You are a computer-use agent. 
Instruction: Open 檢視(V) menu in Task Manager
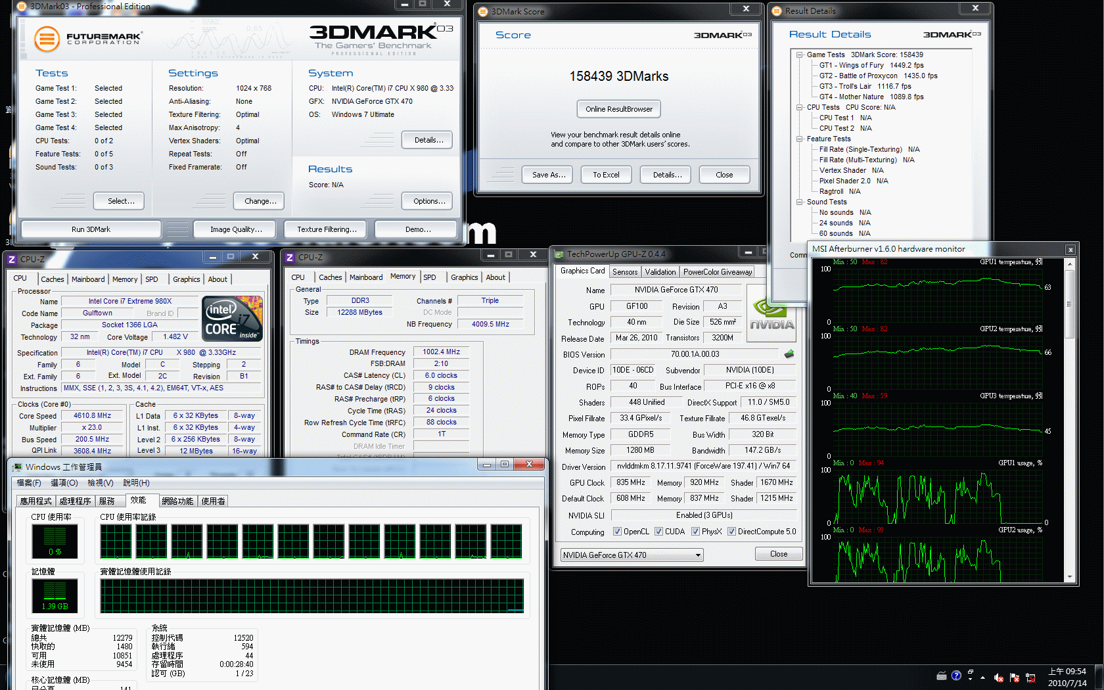click(x=100, y=483)
